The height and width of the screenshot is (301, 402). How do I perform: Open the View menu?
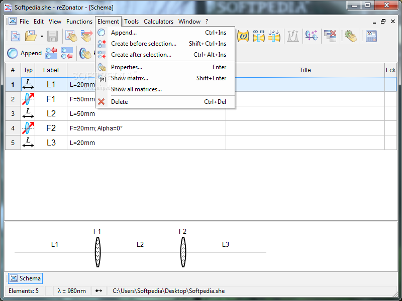55,22
